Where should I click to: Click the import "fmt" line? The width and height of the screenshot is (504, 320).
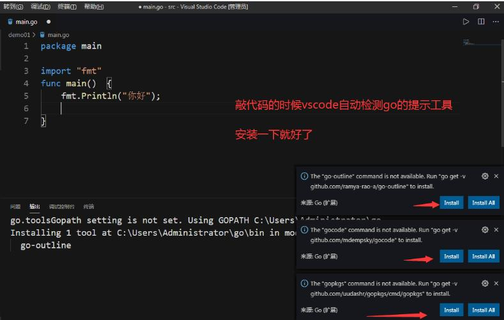[x=71, y=71]
